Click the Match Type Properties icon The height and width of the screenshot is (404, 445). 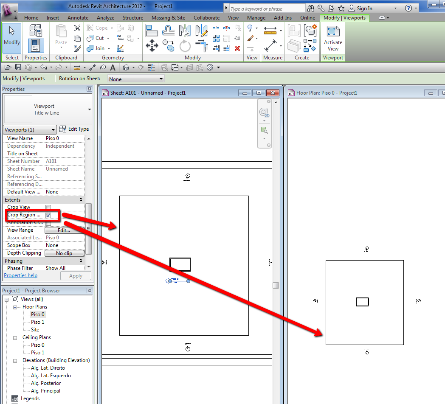click(77, 48)
